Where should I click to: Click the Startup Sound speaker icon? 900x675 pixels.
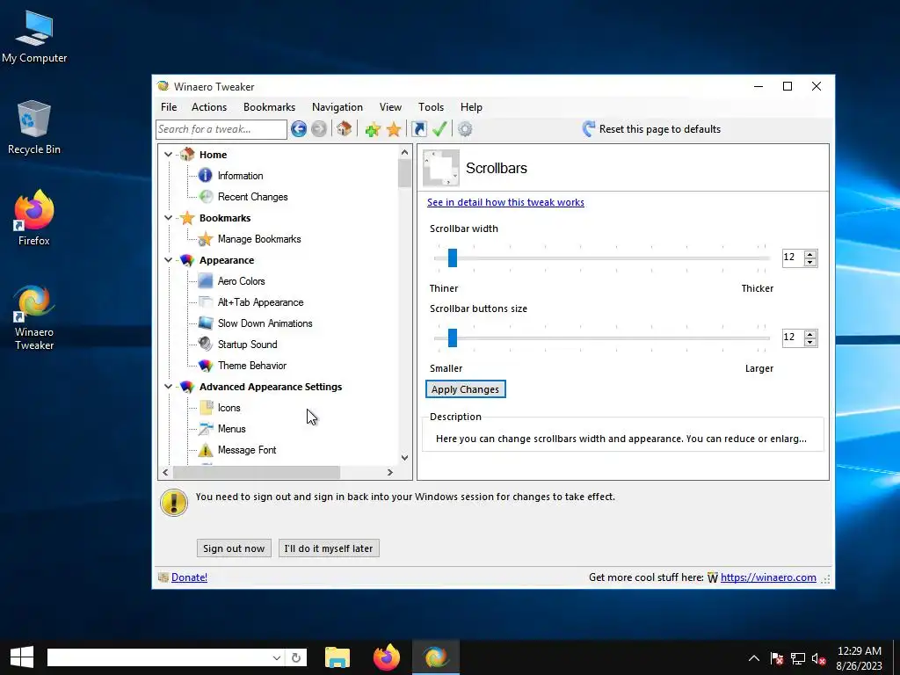click(x=206, y=345)
